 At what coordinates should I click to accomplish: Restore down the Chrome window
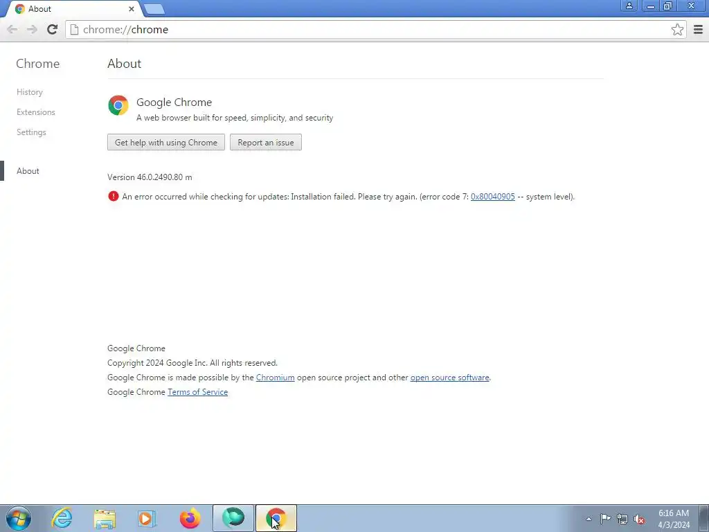[x=668, y=6]
